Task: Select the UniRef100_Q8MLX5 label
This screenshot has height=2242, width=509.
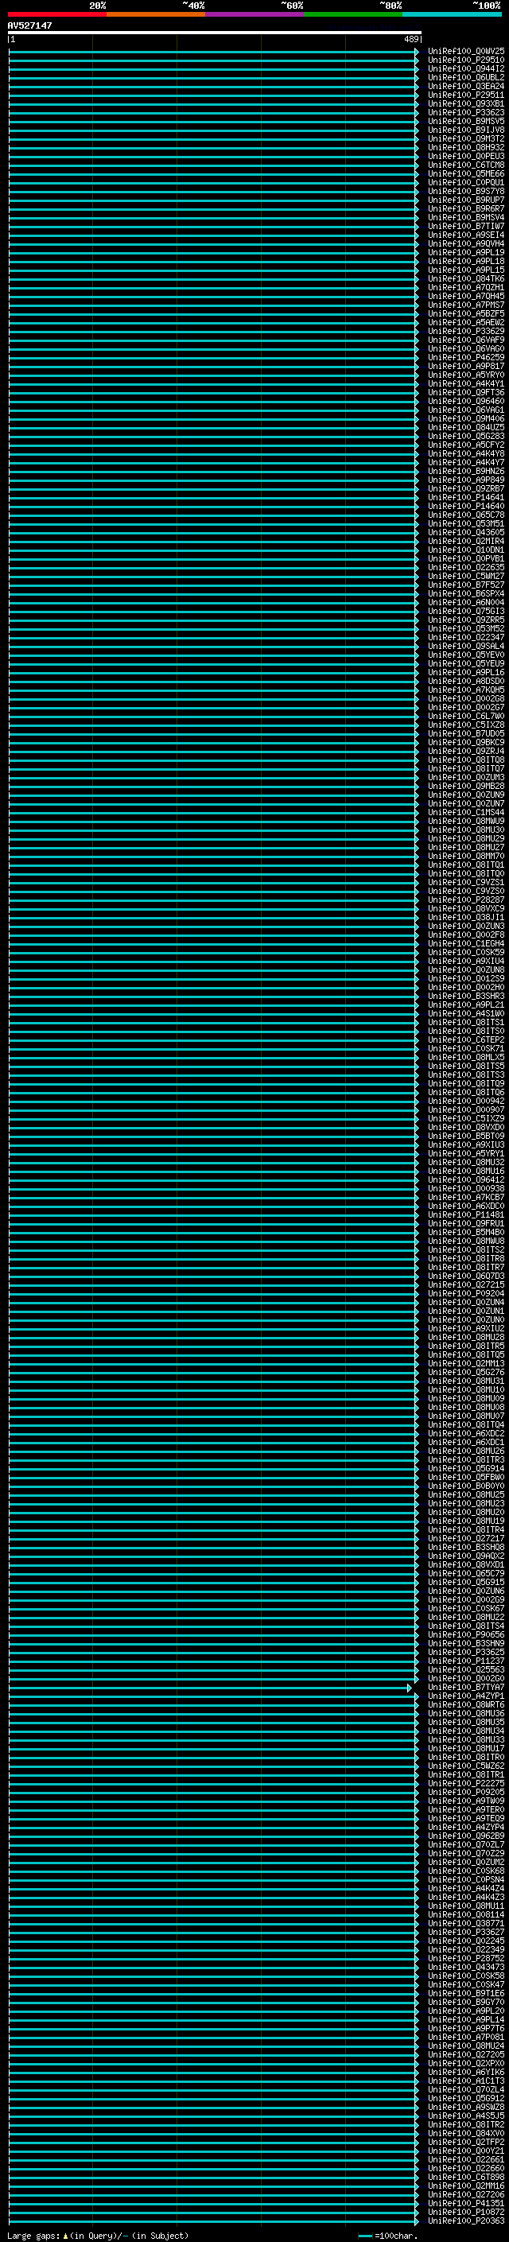Action: (x=466, y=1058)
